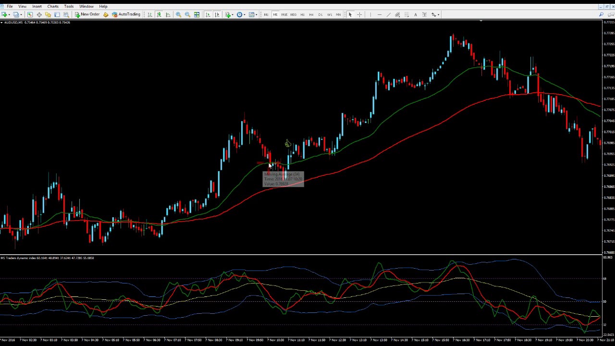Click the Arrows drawing tool icon
This screenshot has height=346, width=615.
coord(433,14)
